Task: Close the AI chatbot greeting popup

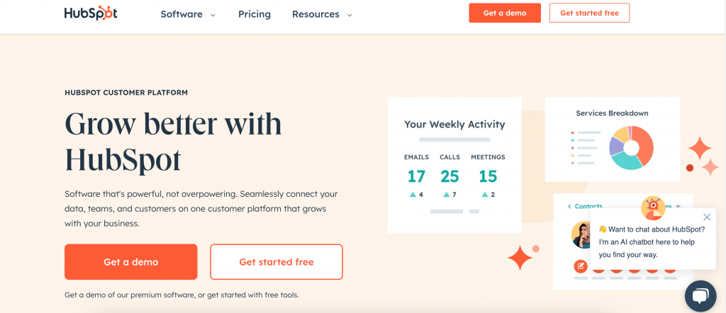Action: click(x=706, y=217)
